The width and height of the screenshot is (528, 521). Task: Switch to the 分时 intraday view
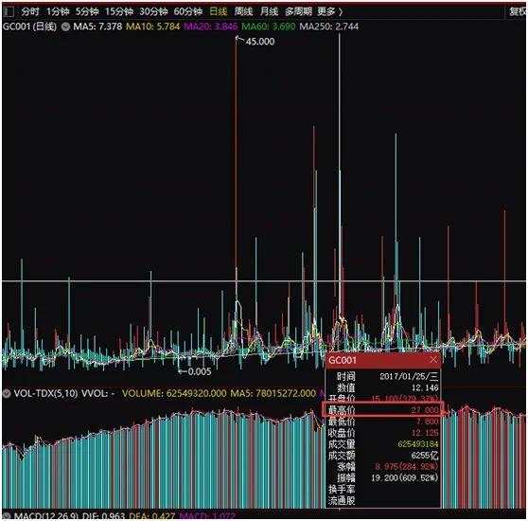coord(30,12)
